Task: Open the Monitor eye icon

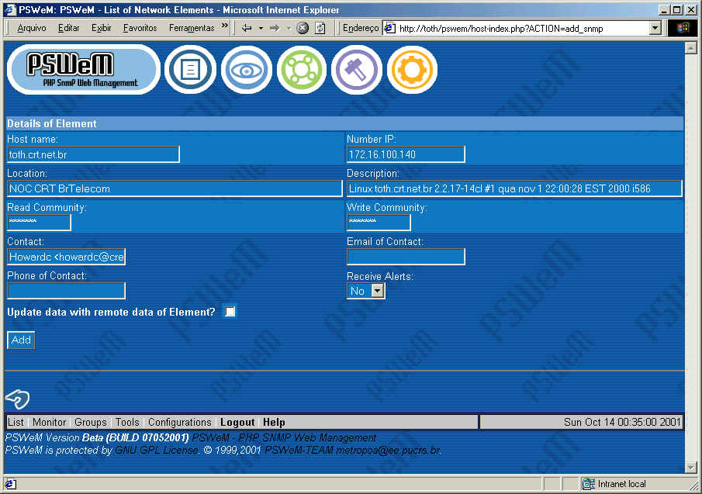Action: coord(246,70)
